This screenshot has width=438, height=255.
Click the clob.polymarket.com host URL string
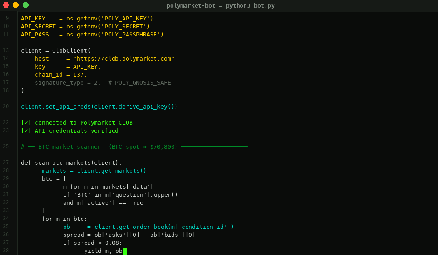[124, 59]
